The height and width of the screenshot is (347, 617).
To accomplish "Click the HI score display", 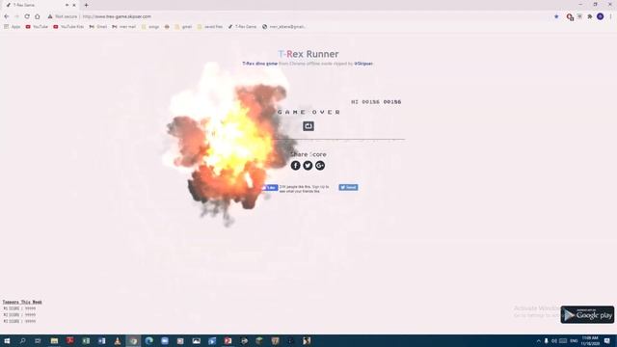I will [376, 102].
